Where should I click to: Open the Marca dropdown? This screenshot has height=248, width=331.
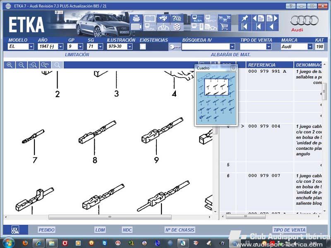pyautogui.click(x=310, y=46)
